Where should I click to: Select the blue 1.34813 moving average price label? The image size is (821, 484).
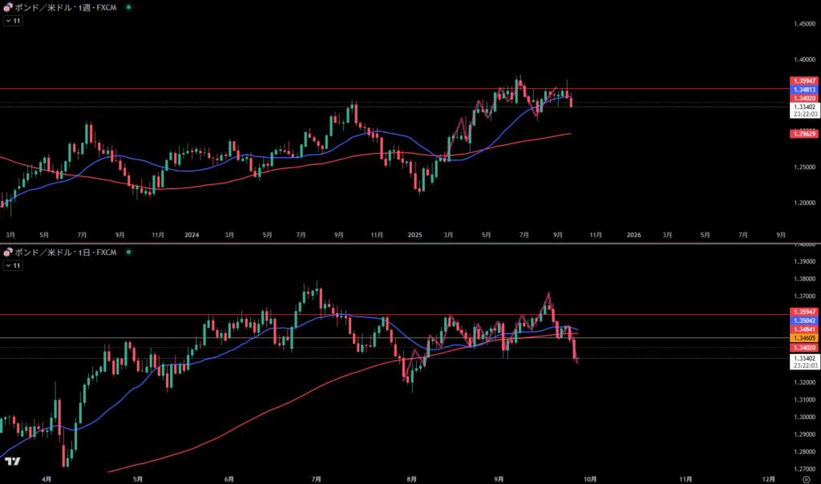tap(804, 90)
